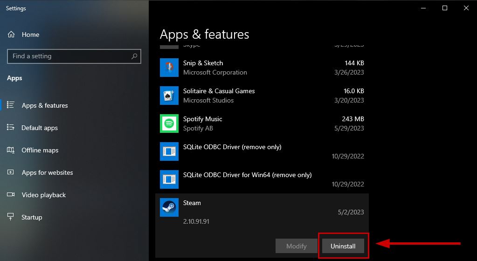Uninstall the Steam application

343,246
